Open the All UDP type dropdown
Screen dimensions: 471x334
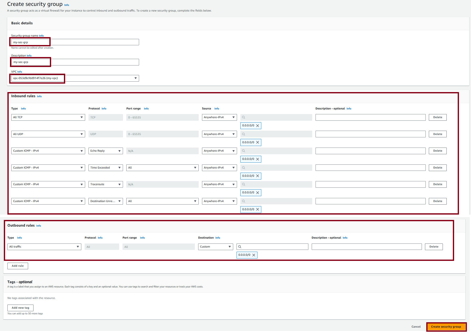click(x=48, y=134)
